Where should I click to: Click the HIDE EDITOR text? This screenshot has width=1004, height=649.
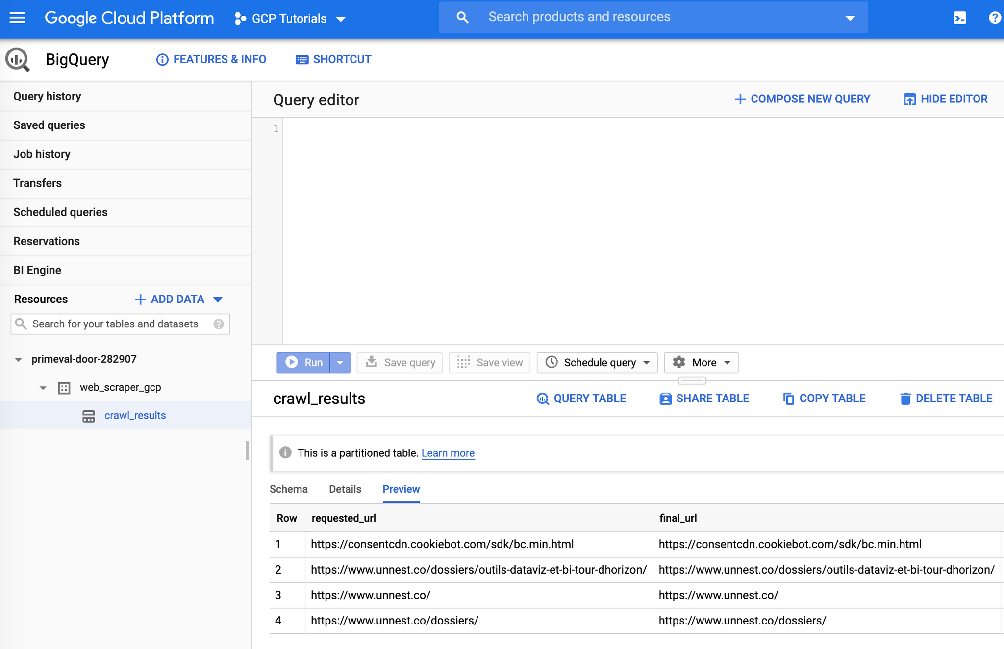point(954,99)
